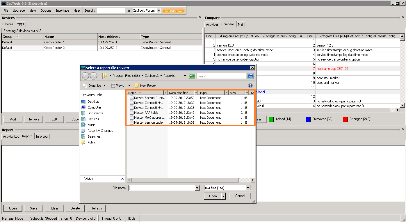The height and width of the screenshot is (222, 406).
Task: Select the Master ARP table file
Action: 144,113
